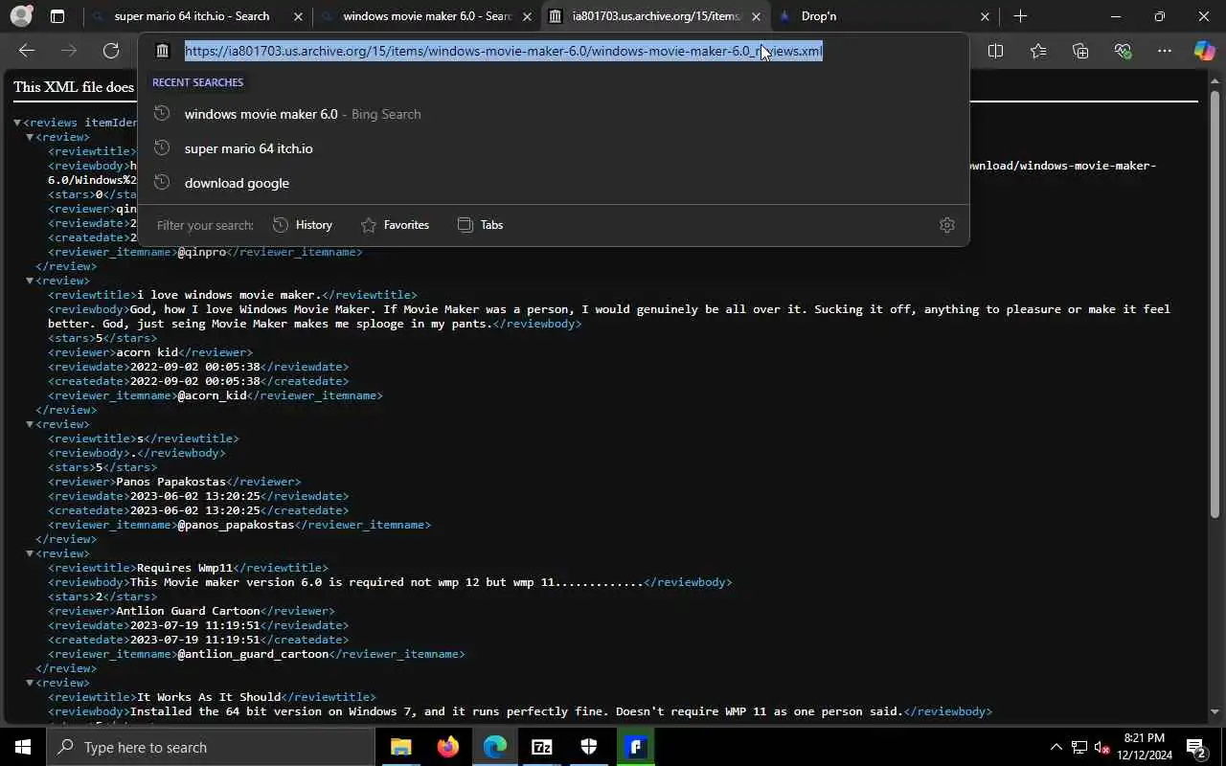Close the super mario 64 itch.io tab
Image resolution: width=1226 pixels, height=766 pixels.
298,16
